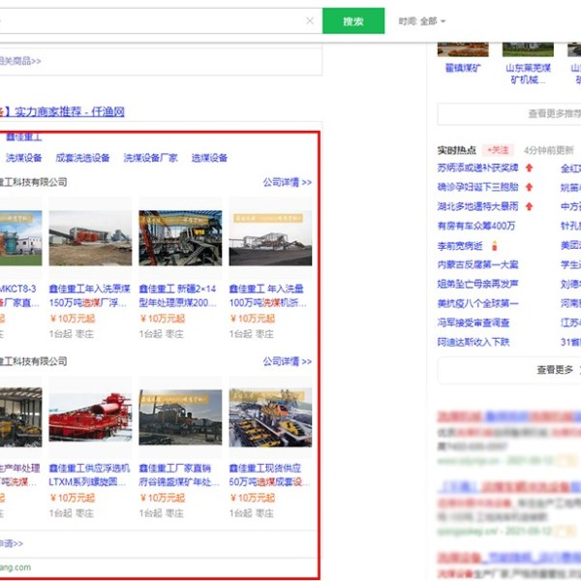Open 鑫佳重工厂家直销府谷锦盛煤矿 link
581x581 pixels.
[x=179, y=475]
